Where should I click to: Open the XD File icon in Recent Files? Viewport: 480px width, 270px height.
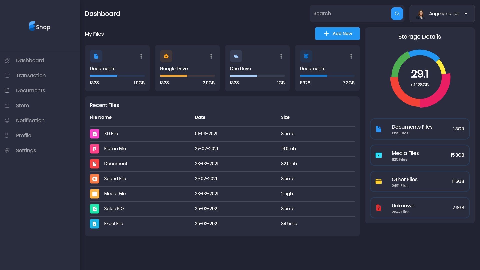point(95,134)
